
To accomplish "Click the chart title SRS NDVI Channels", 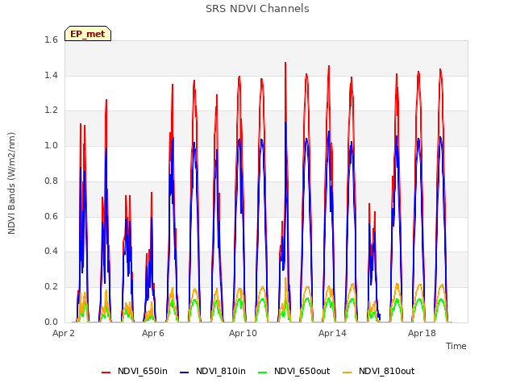I will click(257, 9).
